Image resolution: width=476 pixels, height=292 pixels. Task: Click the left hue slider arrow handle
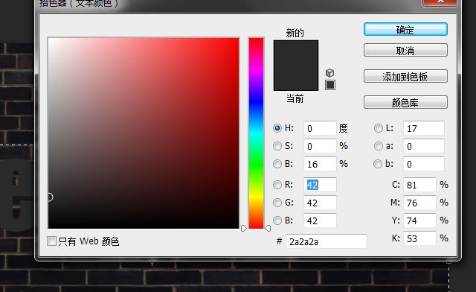click(x=244, y=228)
